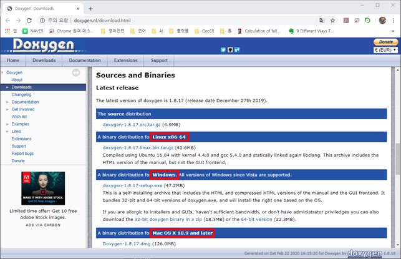The image size is (401, 259).
Task: Select Support in the sidebar tree
Action: [x=19, y=146]
